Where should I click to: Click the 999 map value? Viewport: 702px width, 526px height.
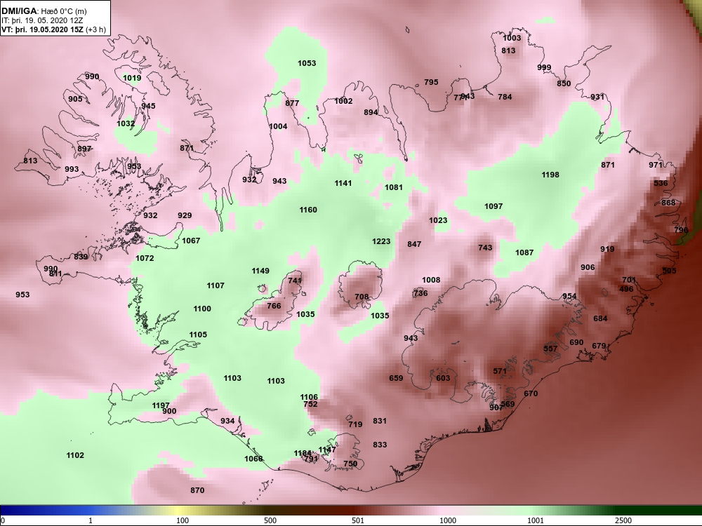pos(544,67)
